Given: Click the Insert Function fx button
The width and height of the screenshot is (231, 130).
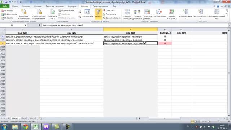Looking at the screenshot, I should [39, 25].
